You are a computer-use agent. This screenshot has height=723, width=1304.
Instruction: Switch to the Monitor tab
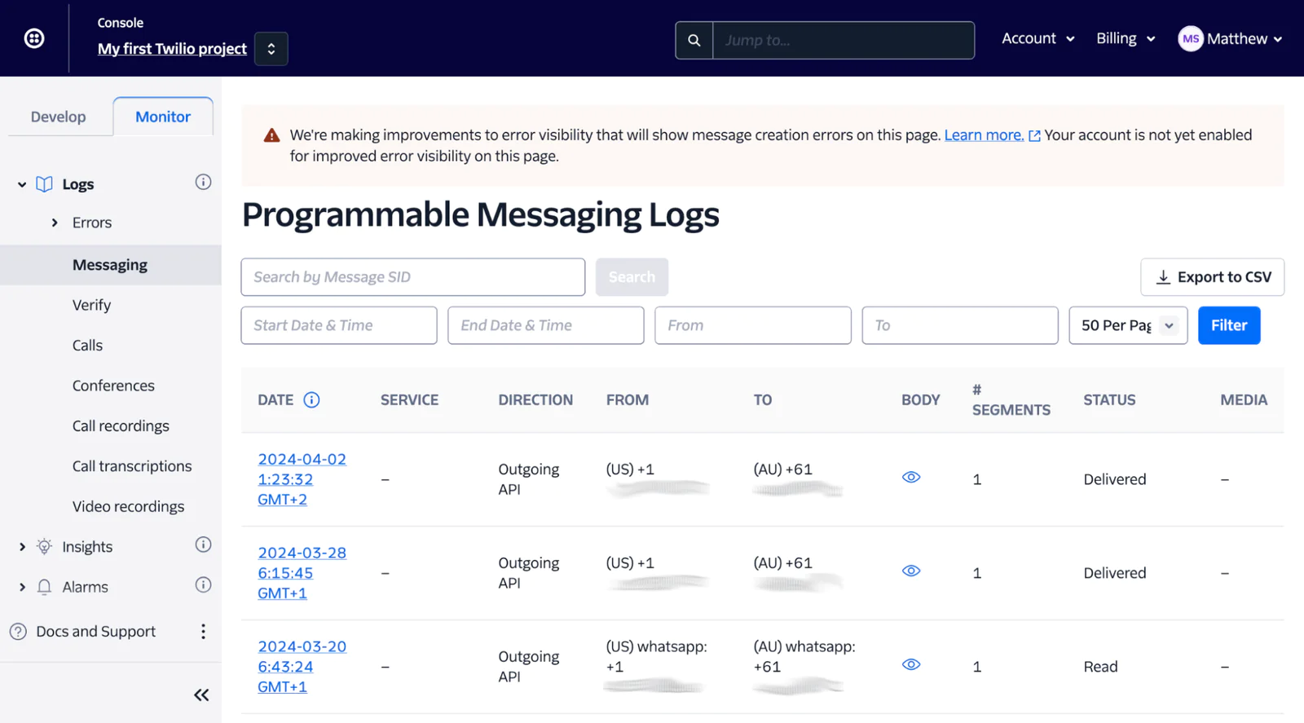(x=163, y=117)
